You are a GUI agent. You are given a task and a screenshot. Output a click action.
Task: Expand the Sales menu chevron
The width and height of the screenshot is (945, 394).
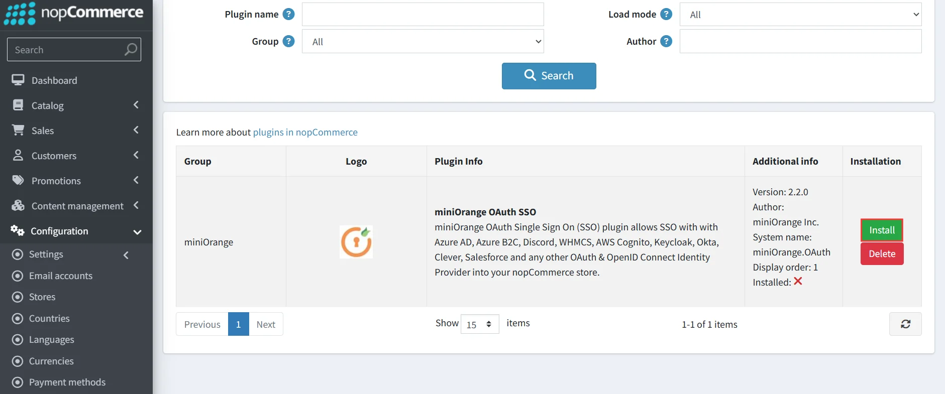click(x=136, y=129)
